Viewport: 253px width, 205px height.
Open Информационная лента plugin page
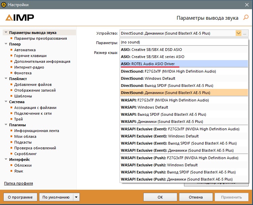(37, 131)
